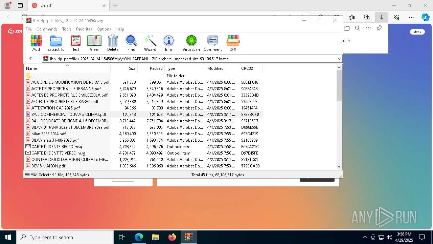433x244 pixels.
Task: Click search icon in downloads panel
Action: coord(358,28)
